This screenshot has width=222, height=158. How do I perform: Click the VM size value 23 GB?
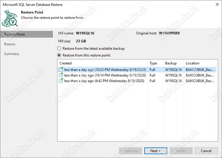coord(81,41)
